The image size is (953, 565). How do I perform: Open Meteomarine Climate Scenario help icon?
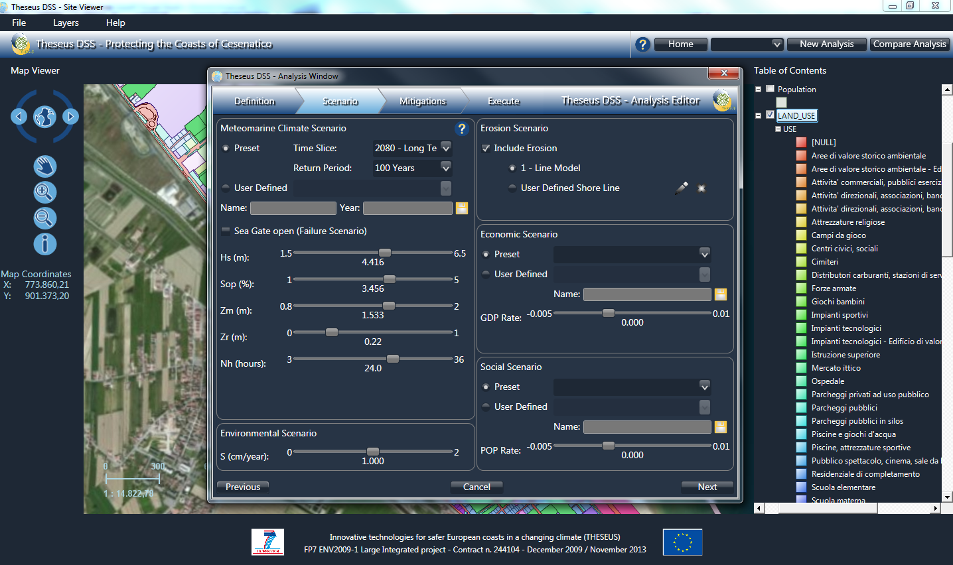click(x=462, y=129)
